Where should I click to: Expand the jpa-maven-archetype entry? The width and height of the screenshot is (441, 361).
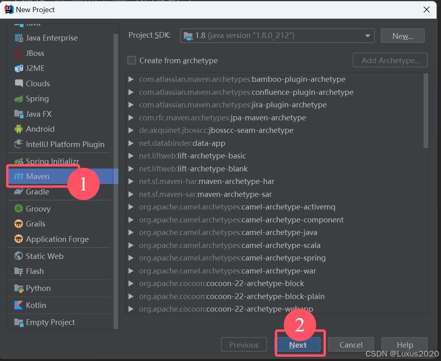coord(131,117)
